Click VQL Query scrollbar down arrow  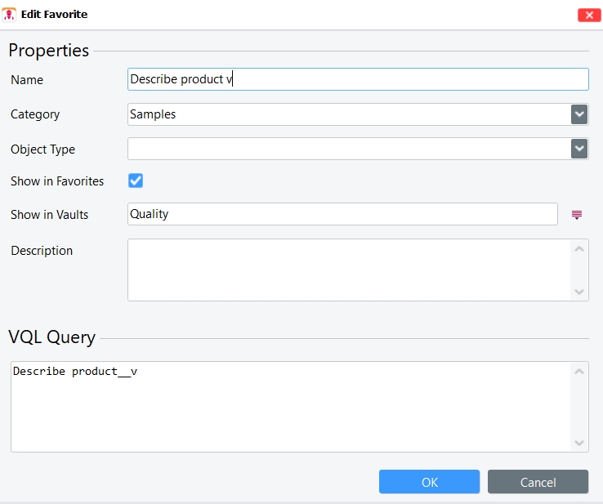(x=579, y=443)
